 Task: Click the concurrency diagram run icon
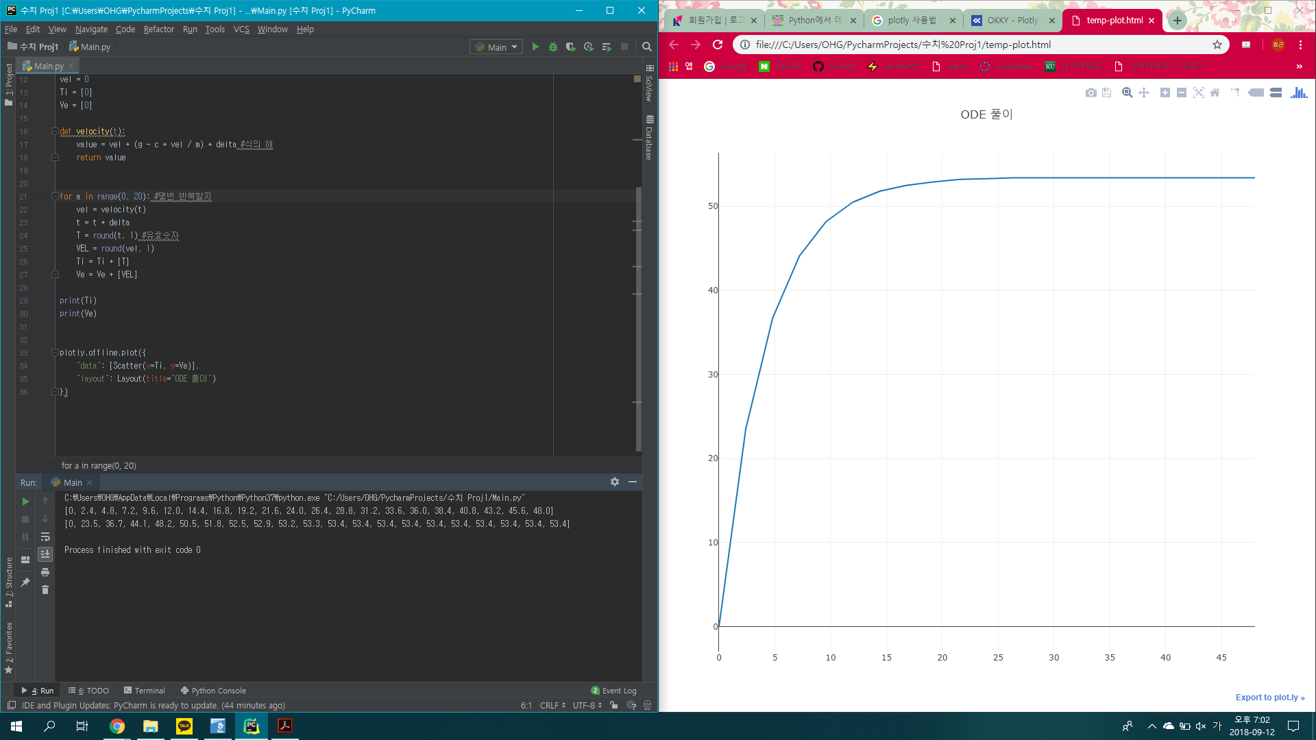(x=607, y=47)
